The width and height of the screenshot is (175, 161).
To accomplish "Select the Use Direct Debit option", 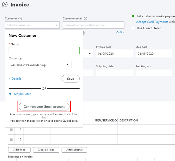I will 133,28.
